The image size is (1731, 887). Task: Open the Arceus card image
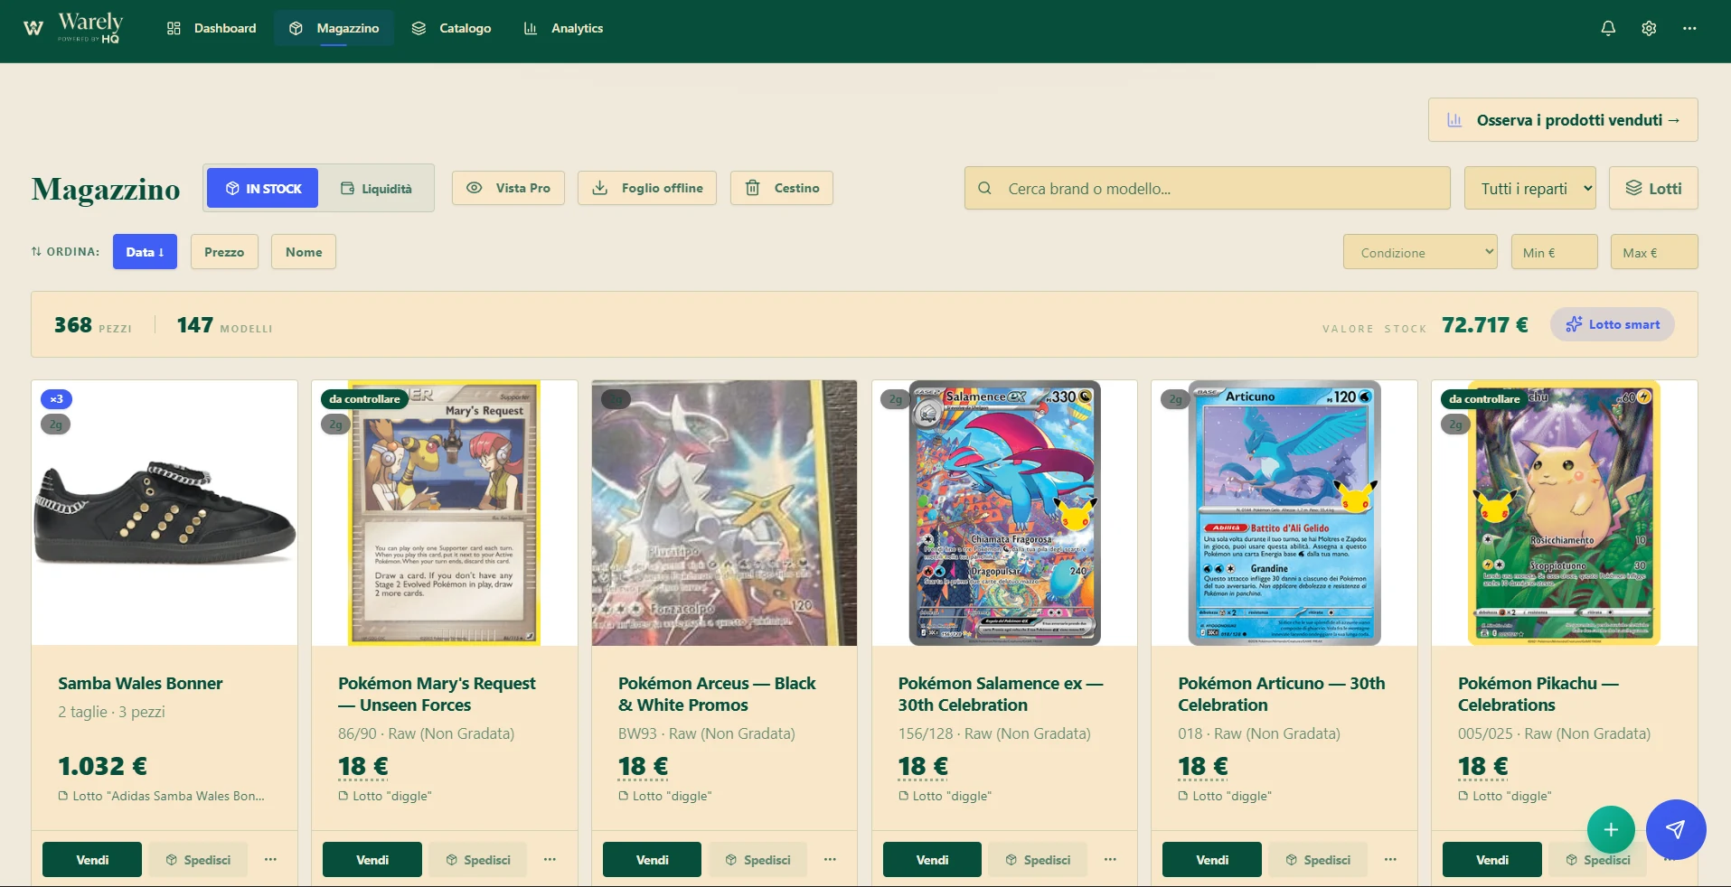(724, 513)
